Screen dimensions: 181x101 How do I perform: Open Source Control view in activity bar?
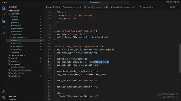coord(3,21)
